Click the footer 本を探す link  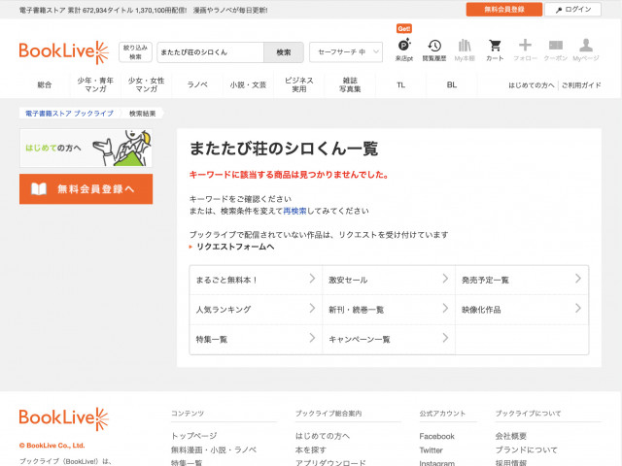(x=311, y=449)
